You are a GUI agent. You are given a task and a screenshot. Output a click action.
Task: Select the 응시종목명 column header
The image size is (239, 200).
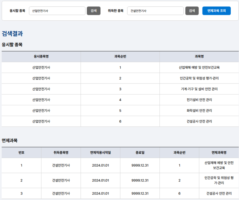[41, 57]
